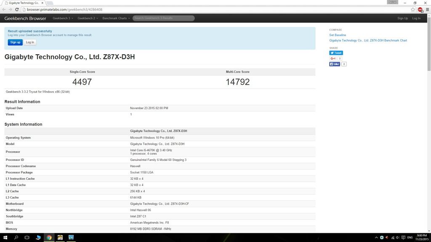Click the ENG language indicator
The height and width of the screenshot is (242, 431).
coord(410,238)
